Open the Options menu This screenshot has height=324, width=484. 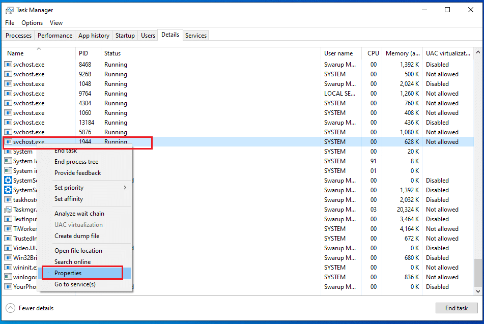pos(32,23)
